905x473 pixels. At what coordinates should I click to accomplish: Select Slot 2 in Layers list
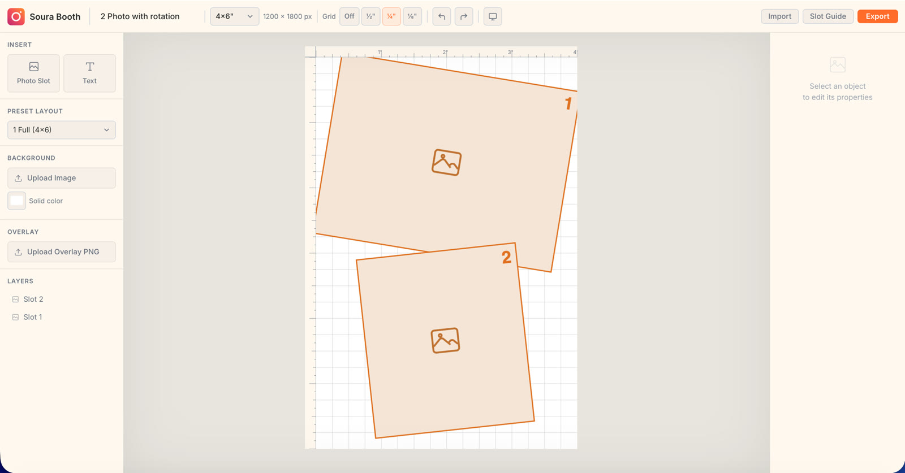[62, 300]
